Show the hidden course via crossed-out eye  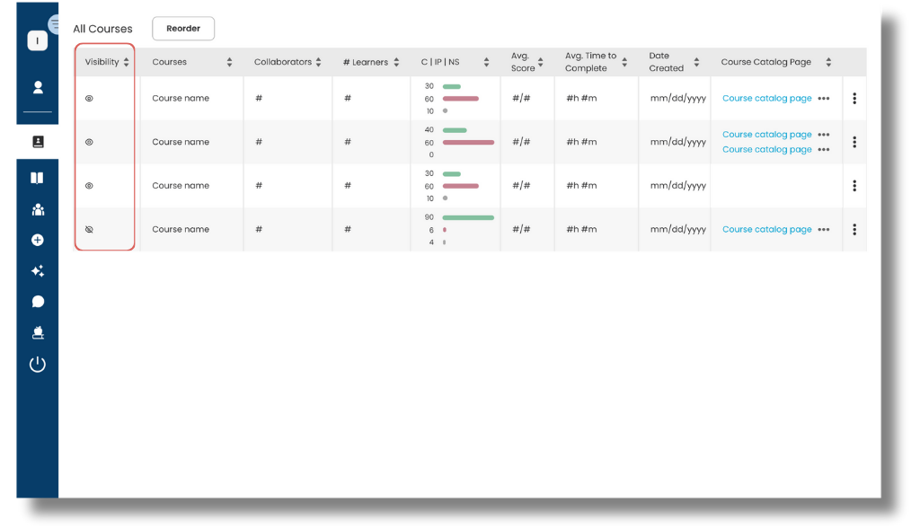[x=89, y=229]
